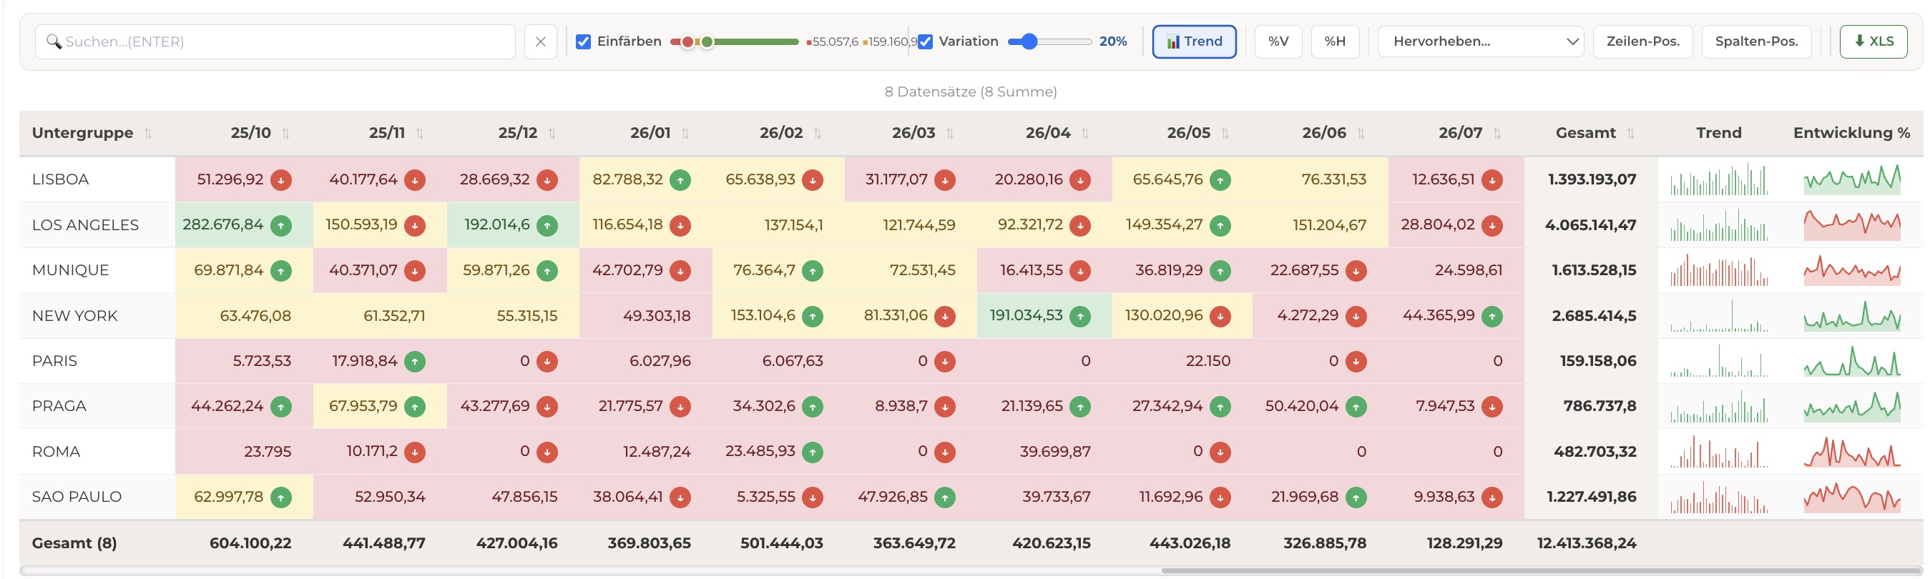This screenshot has height=579, width=1930.
Task: Click the %V button
Action: [x=1278, y=42]
